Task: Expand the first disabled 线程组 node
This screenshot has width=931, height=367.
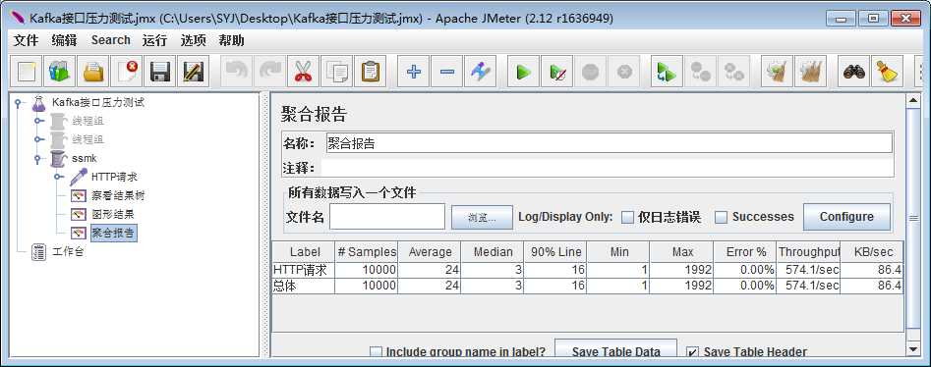Action: pyautogui.click(x=39, y=121)
